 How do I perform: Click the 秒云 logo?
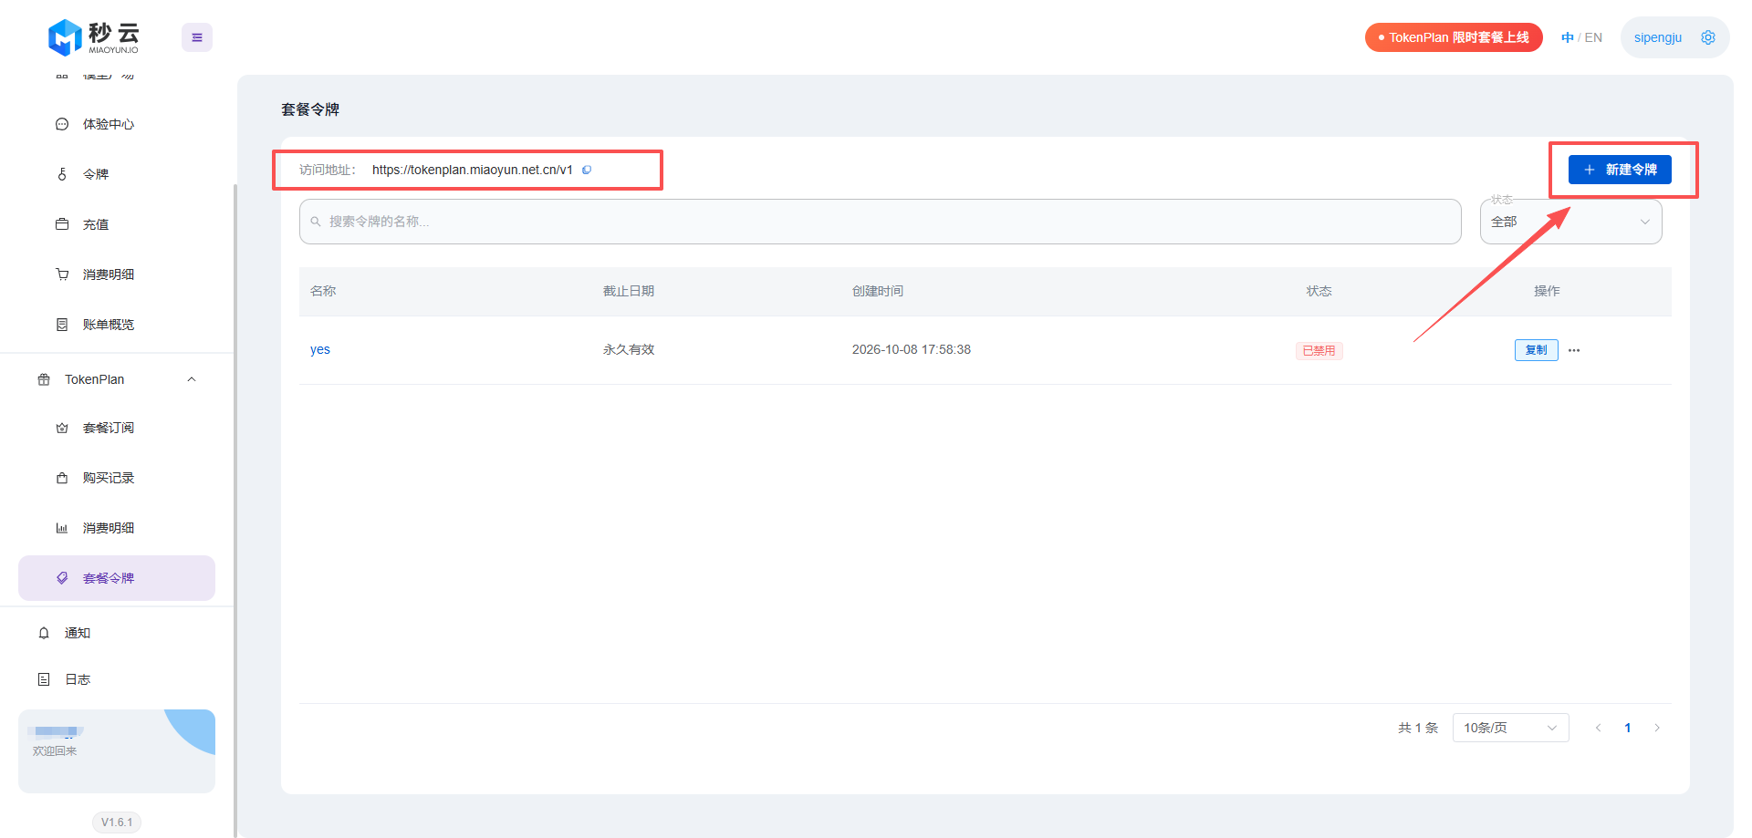(94, 37)
